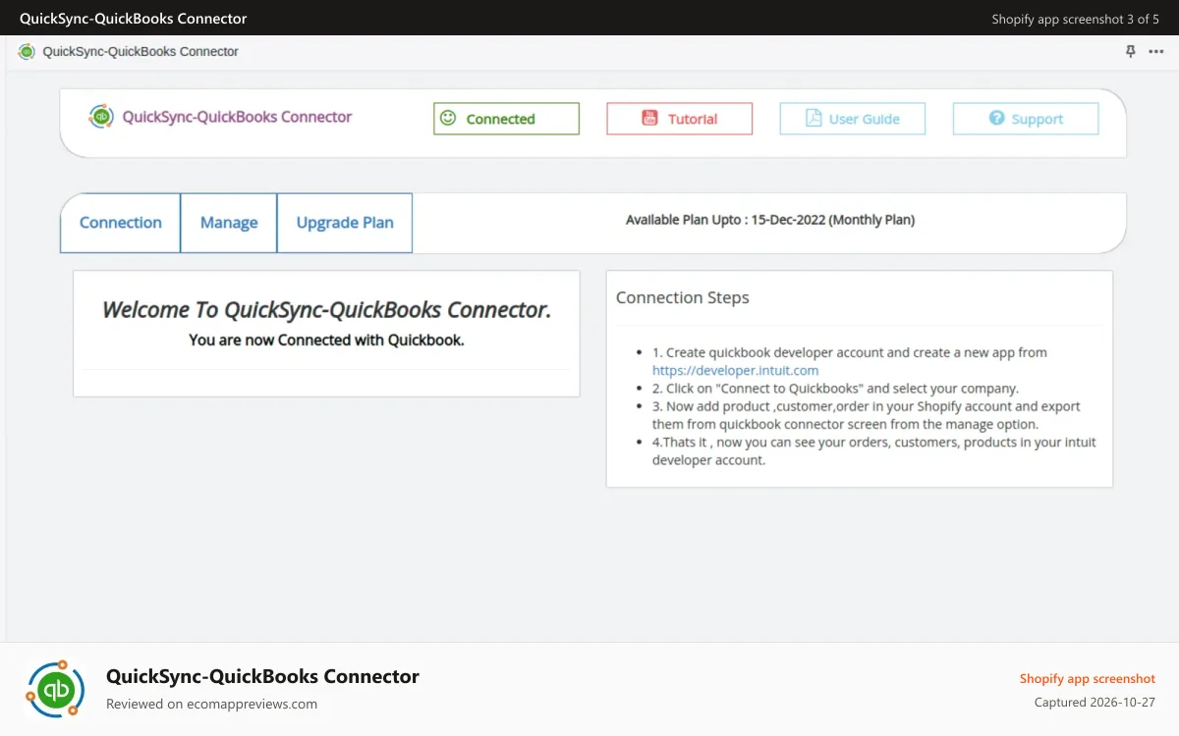This screenshot has width=1179, height=736.
Task: Click 'Welcome To QuickSync-QuickBooks Connector.' heading
Action: coord(326,310)
